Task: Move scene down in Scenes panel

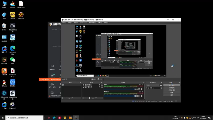Action: click(x=72, y=98)
